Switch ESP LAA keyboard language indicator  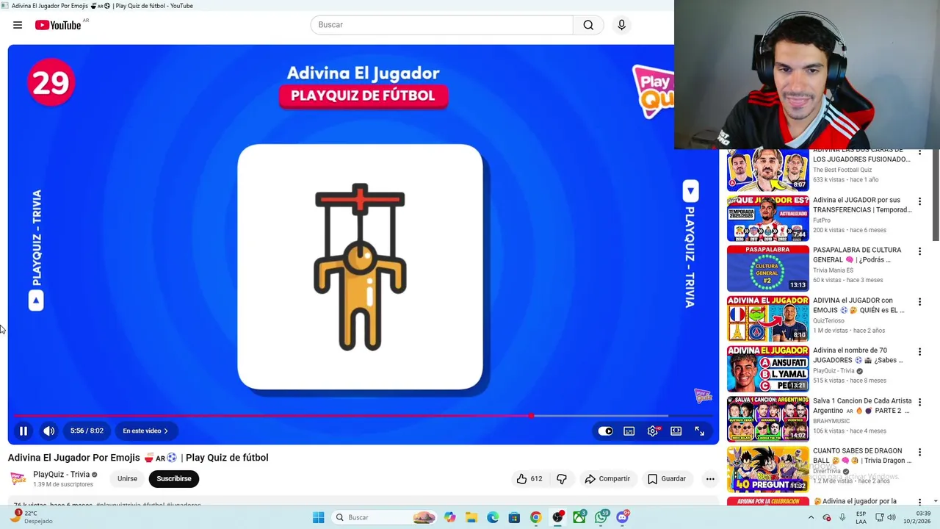(861, 518)
